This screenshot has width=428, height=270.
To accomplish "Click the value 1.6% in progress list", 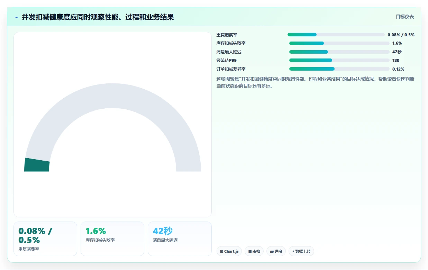I will point(397,43).
